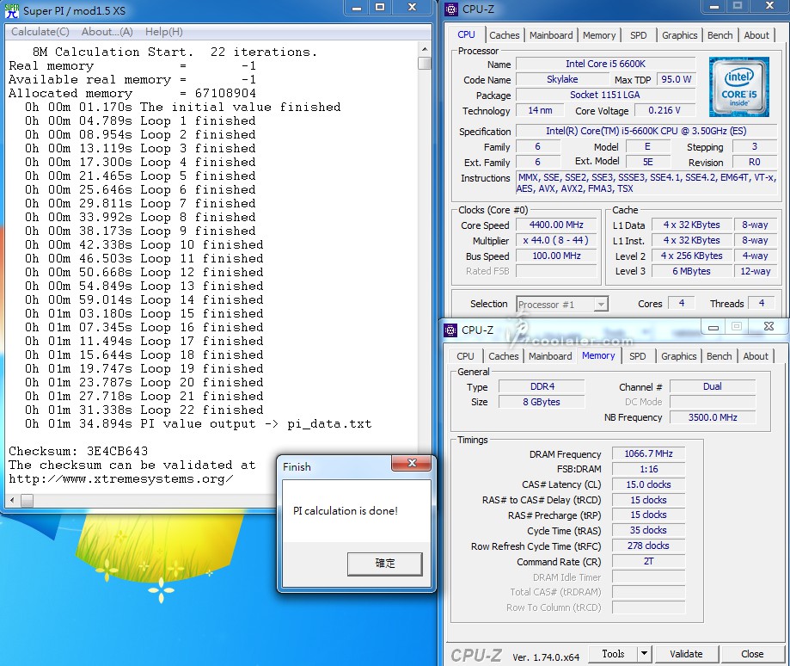Open SPD tab in lower CPU-Z window
The width and height of the screenshot is (790, 666).
click(637, 356)
